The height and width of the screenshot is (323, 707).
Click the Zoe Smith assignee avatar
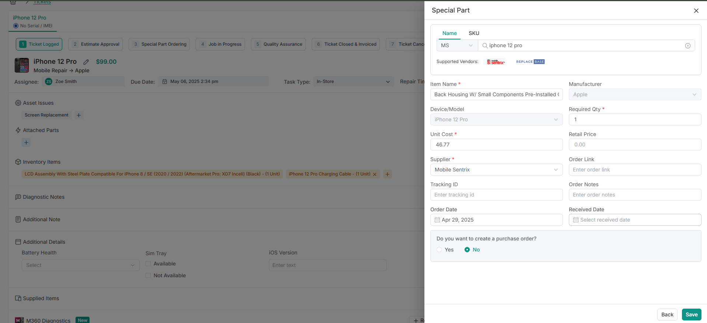[49, 81]
